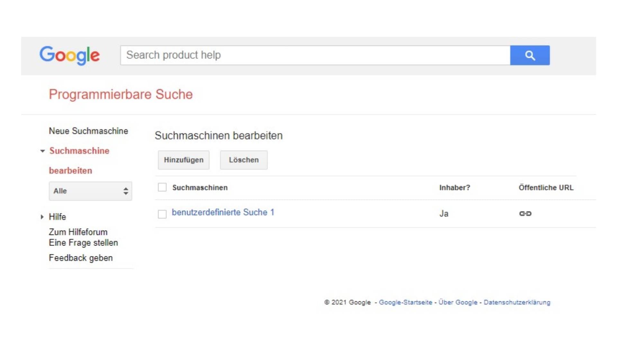The width and height of the screenshot is (617, 347).
Task: Click the Google logo
Action: pos(69,55)
